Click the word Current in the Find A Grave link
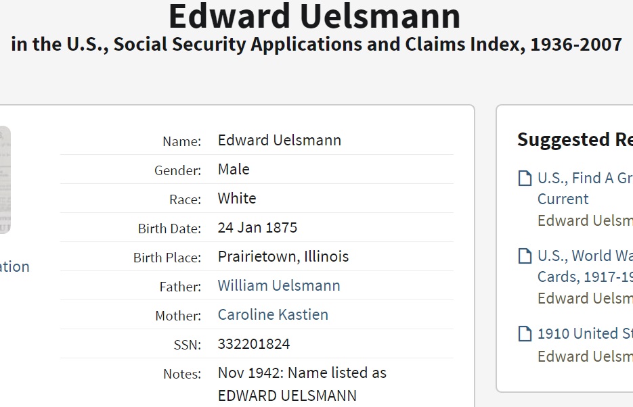633x407 pixels. click(x=563, y=199)
